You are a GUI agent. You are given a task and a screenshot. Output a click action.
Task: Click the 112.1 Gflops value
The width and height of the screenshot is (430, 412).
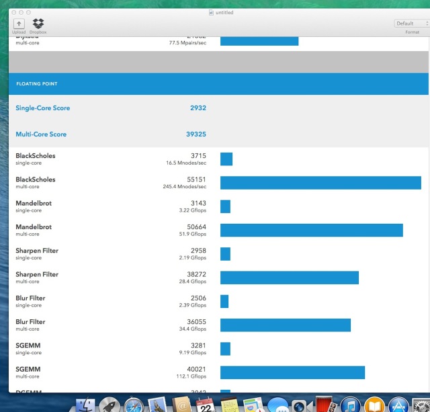(x=191, y=376)
